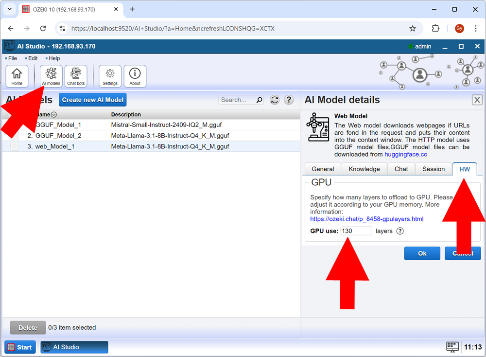This screenshot has height=357, width=486.
Task: Go back in browser history
Action: click(11, 29)
